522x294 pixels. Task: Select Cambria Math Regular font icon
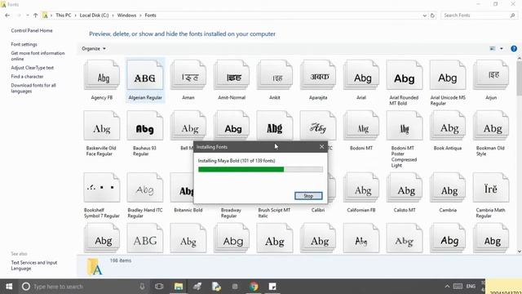pos(491,188)
